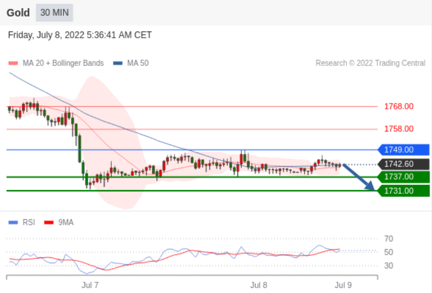The image size is (432, 293).
Task: Click the red 9MA legend swatch
Action: point(49,222)
